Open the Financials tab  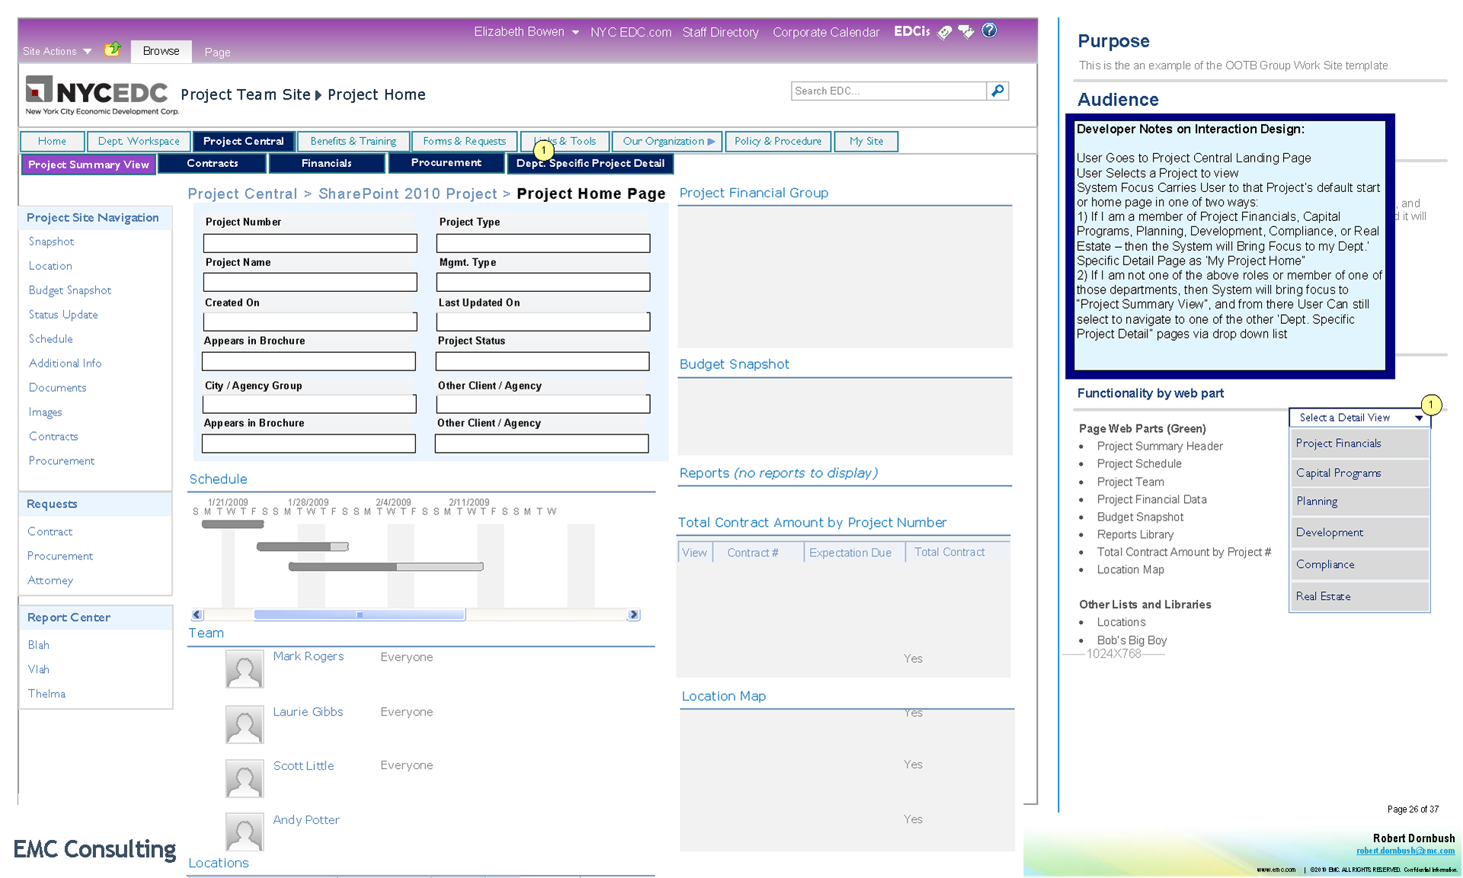coord(326,163)
